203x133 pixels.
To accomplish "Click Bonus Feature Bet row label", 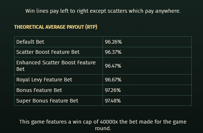I will 39,90.
